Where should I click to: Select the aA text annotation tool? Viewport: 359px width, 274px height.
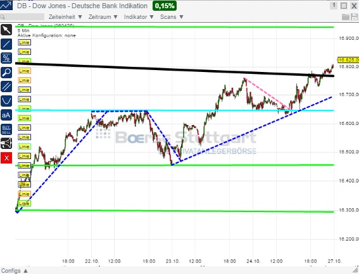tap(6, 115)
